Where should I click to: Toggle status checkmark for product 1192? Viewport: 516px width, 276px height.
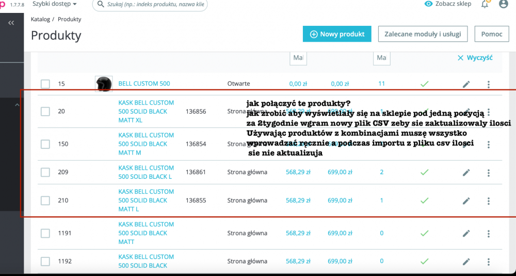(x=425, y=261)
